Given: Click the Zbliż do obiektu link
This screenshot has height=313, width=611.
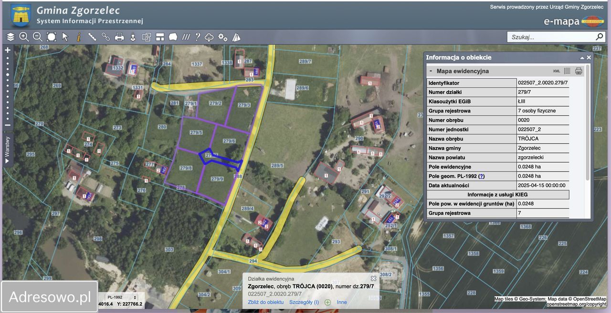Looking at the screenshot, I should click(266, 302).
